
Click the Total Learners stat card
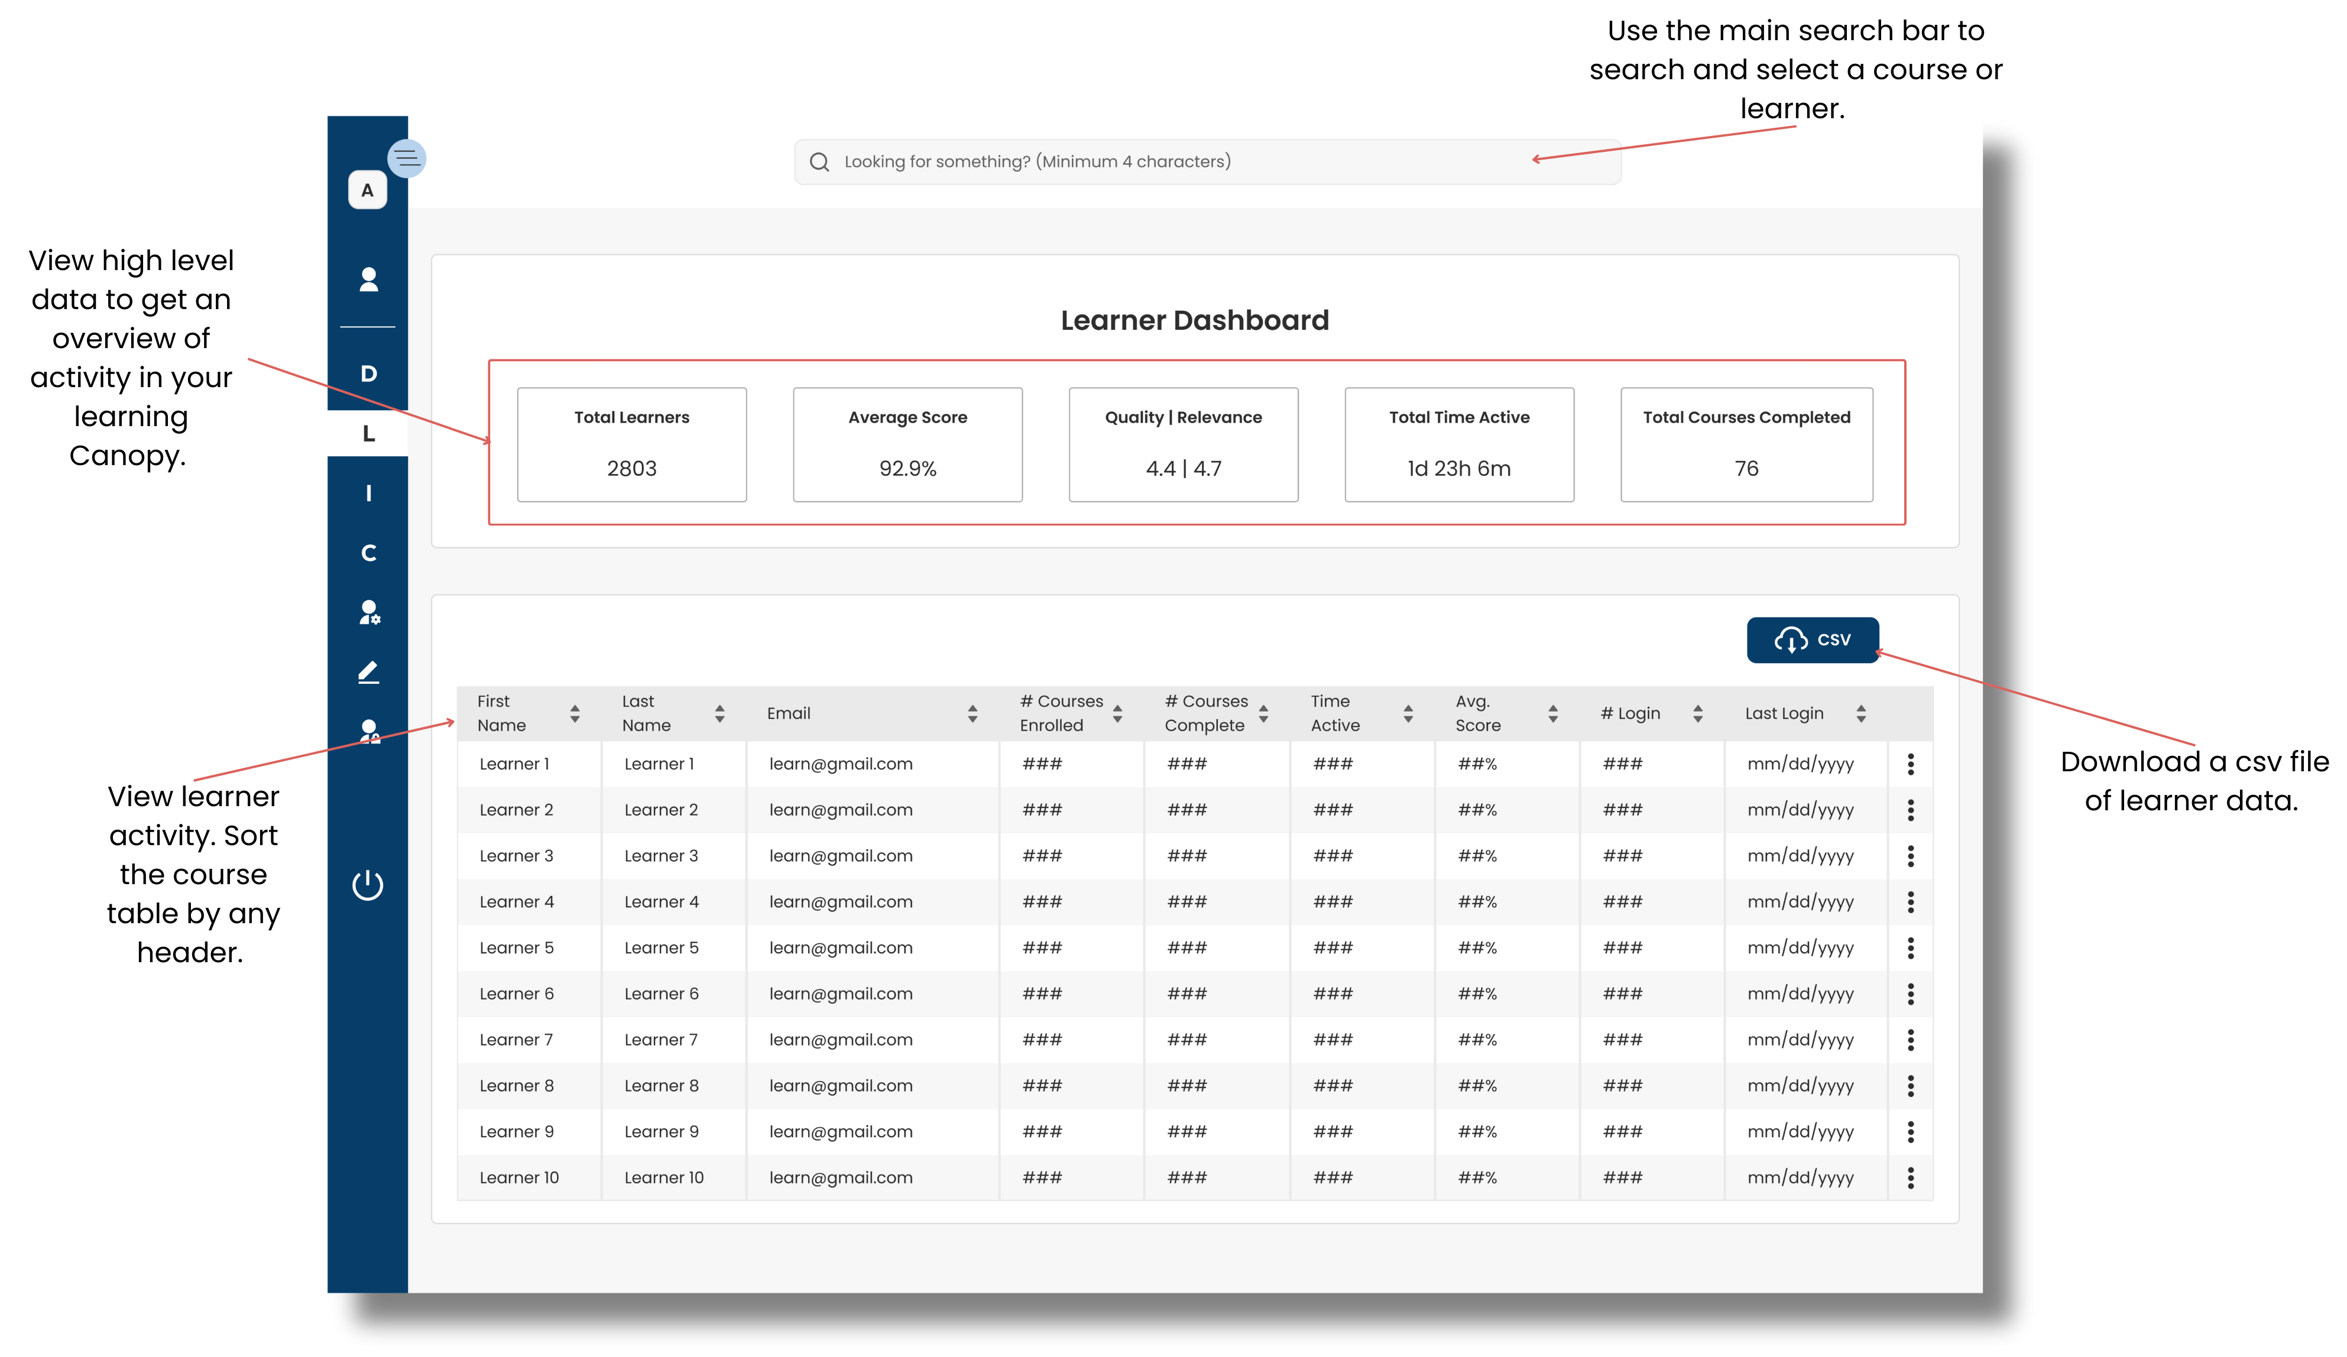pyautogui.click(x=631, y=444)
